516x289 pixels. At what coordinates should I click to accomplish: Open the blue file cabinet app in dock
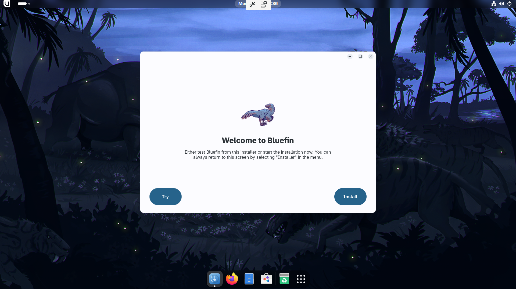[x=249, y=279]
